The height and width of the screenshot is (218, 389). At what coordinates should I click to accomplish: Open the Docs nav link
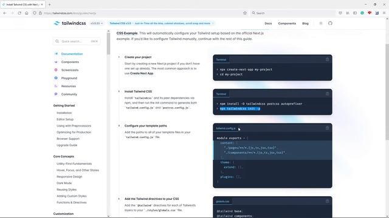[x=268, y=24]
